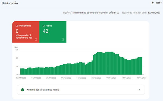Open help icon beside desktop crawler source

[x=118, y=13]
